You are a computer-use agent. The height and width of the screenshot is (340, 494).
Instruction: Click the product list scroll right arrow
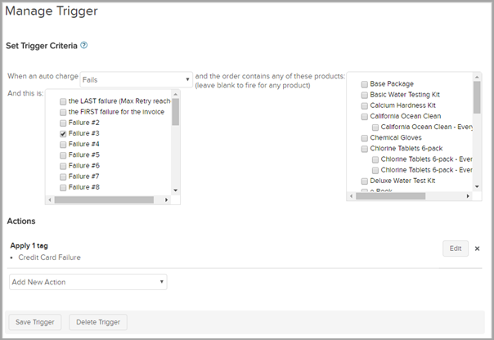coord(468,196)
